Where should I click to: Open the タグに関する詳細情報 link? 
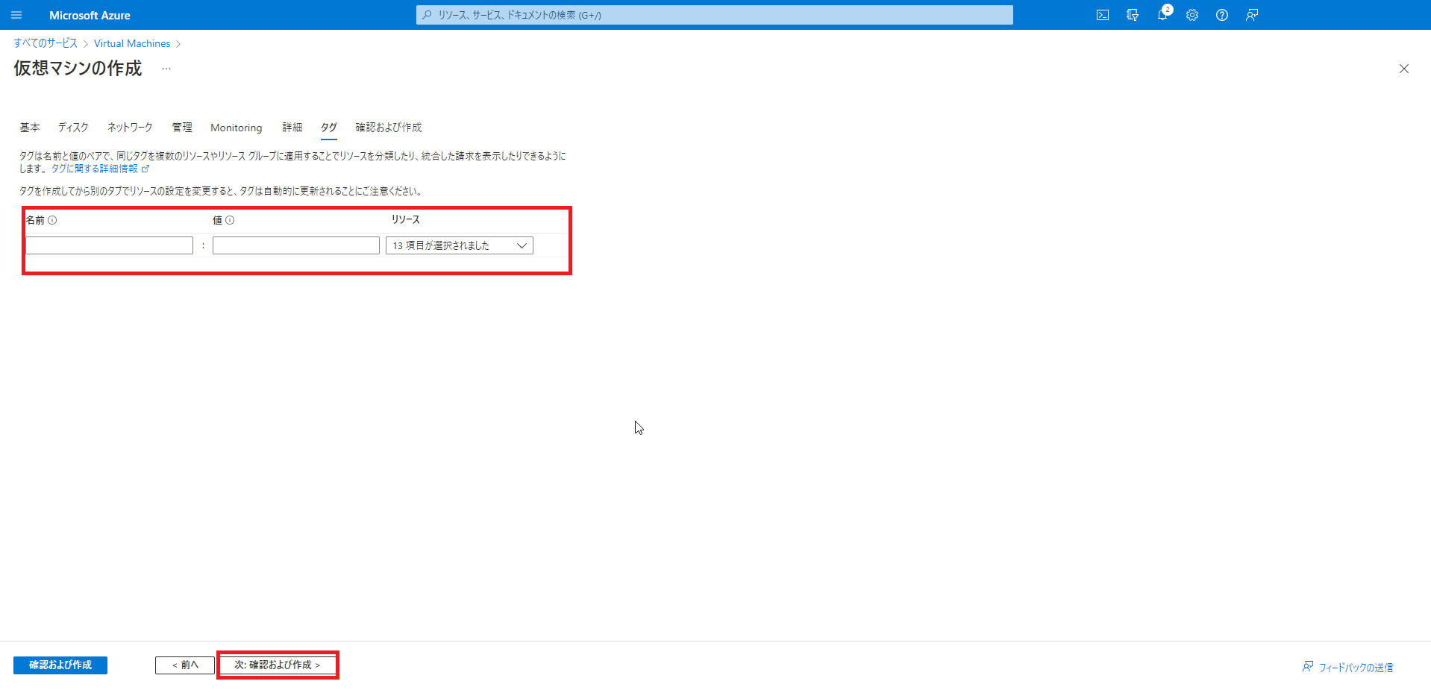pyautogui.click(x=101, y=169)
